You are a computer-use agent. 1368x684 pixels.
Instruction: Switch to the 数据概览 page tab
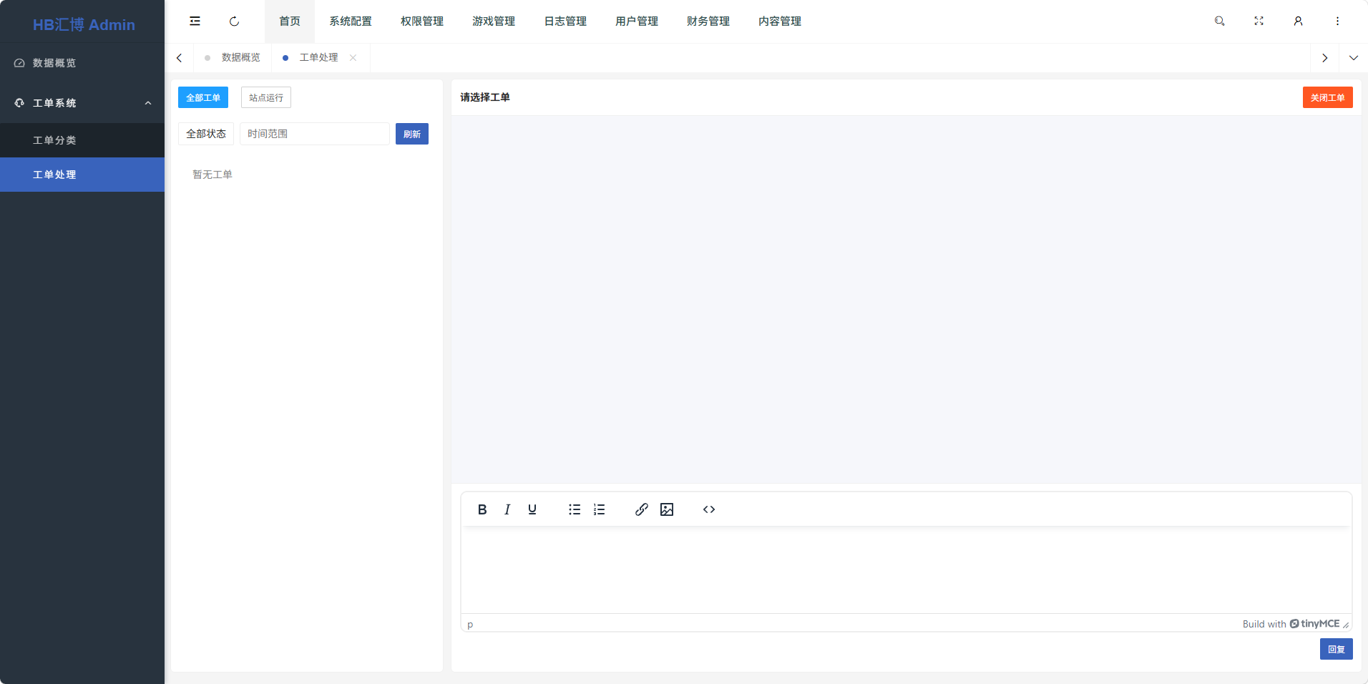[233, 58]
